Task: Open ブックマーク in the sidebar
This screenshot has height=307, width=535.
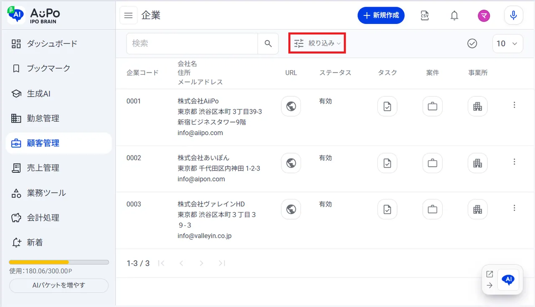Action: 59,68
